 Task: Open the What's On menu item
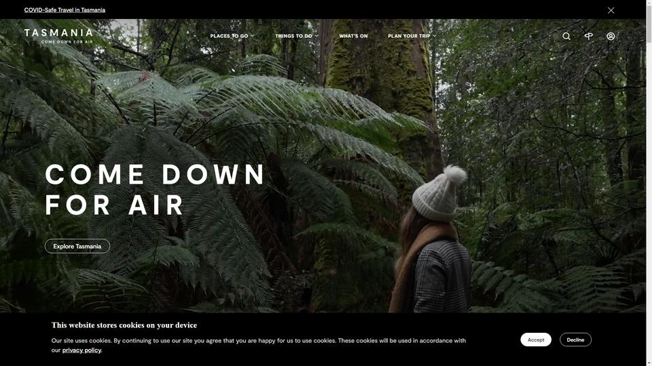pyautogui.click(x=353, y=36)
